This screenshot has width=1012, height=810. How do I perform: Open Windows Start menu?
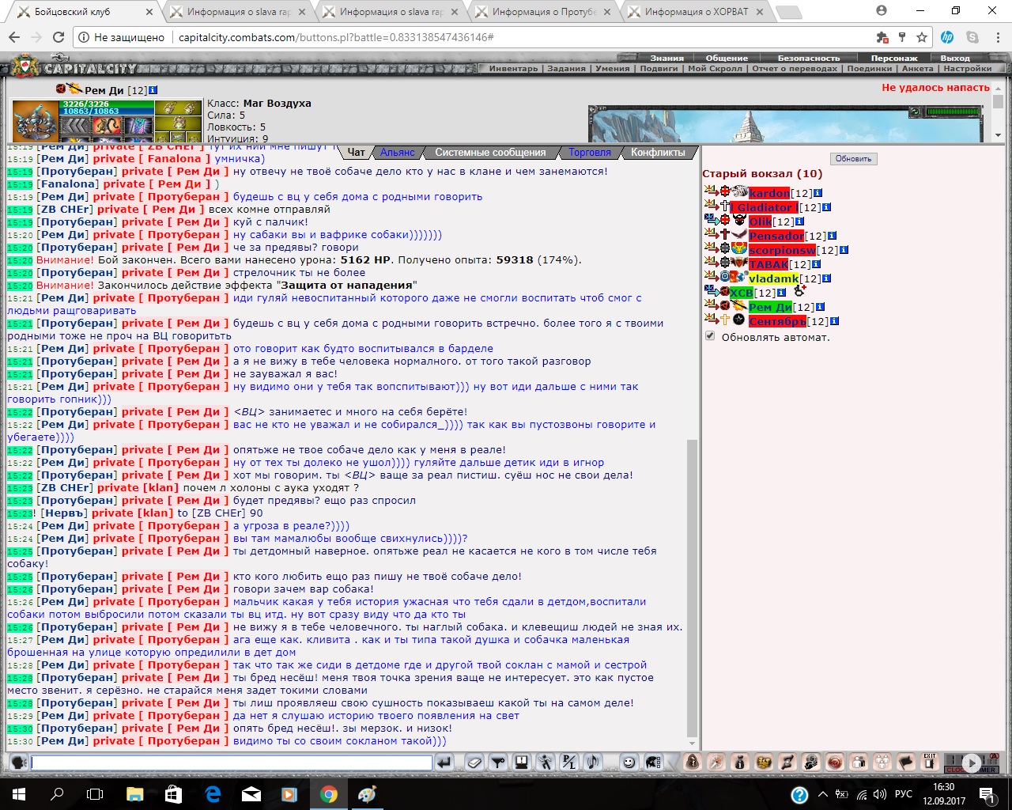(x=19, y=794)
